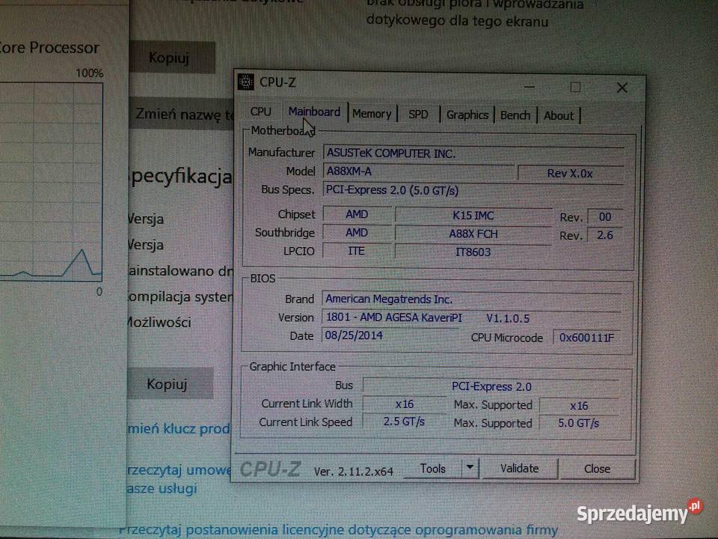This screenshot has height=539, width=718.
Task: Go to the About tab
Action: [x=559, y=115]
